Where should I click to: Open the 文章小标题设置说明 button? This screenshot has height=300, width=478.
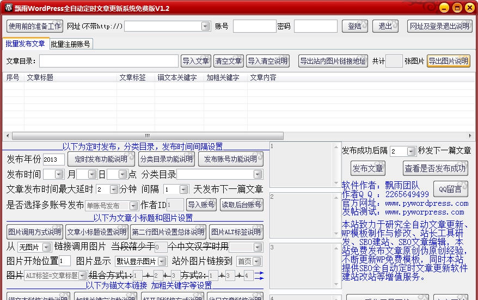point(97,232)
